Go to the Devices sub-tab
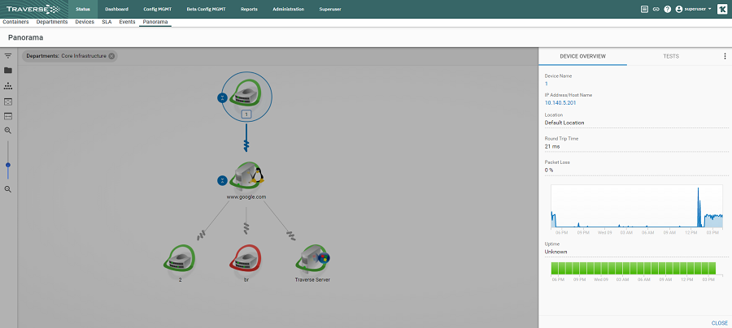 [85, 22]
